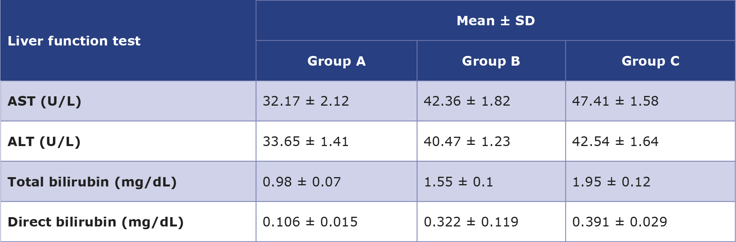Click the ALT value 40.47 ± 1.23
The width and height of the screenshot is (736, 242).
click(x=467, y=141)
